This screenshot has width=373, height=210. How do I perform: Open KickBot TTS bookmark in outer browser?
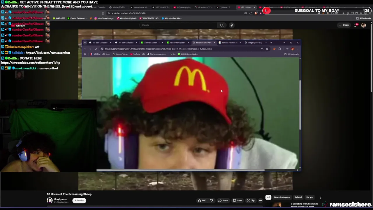coord(59,18)
